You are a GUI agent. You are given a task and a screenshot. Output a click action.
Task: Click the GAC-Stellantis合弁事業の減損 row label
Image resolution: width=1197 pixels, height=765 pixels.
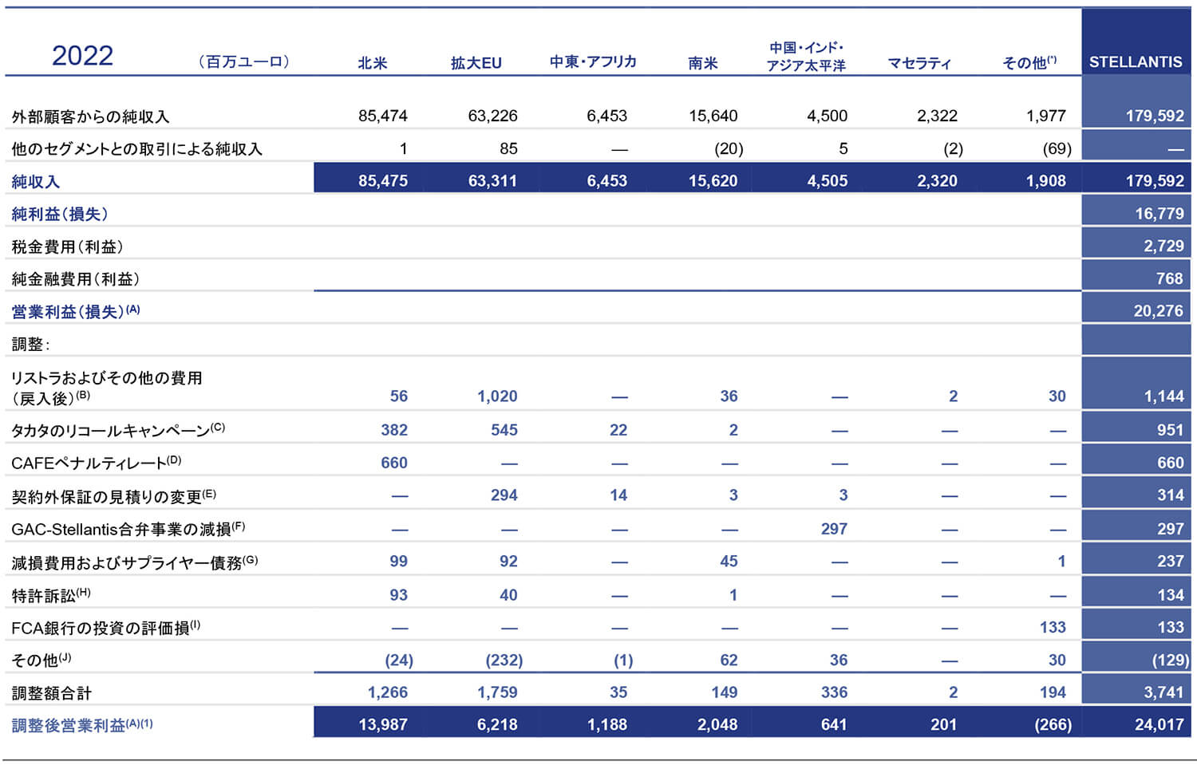pos(128,529)
